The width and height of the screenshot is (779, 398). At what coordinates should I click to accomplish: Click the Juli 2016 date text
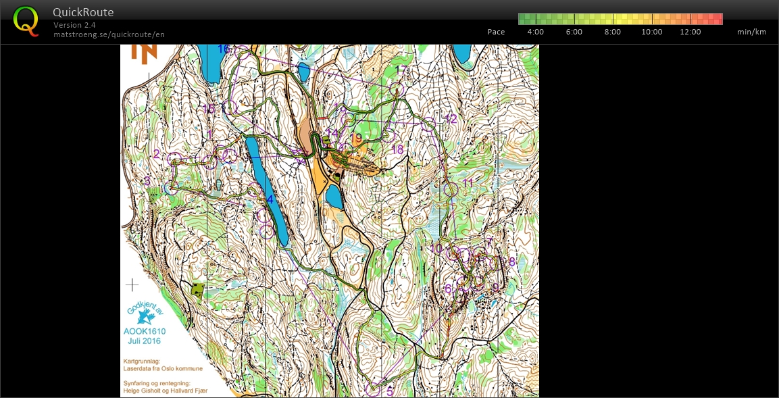(x=145, y=341)
